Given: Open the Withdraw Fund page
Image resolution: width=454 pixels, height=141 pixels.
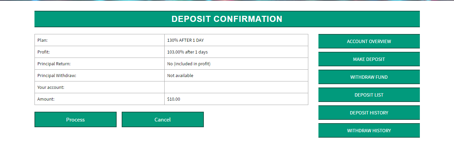Looking at the screenshot, I should (369, 77).
